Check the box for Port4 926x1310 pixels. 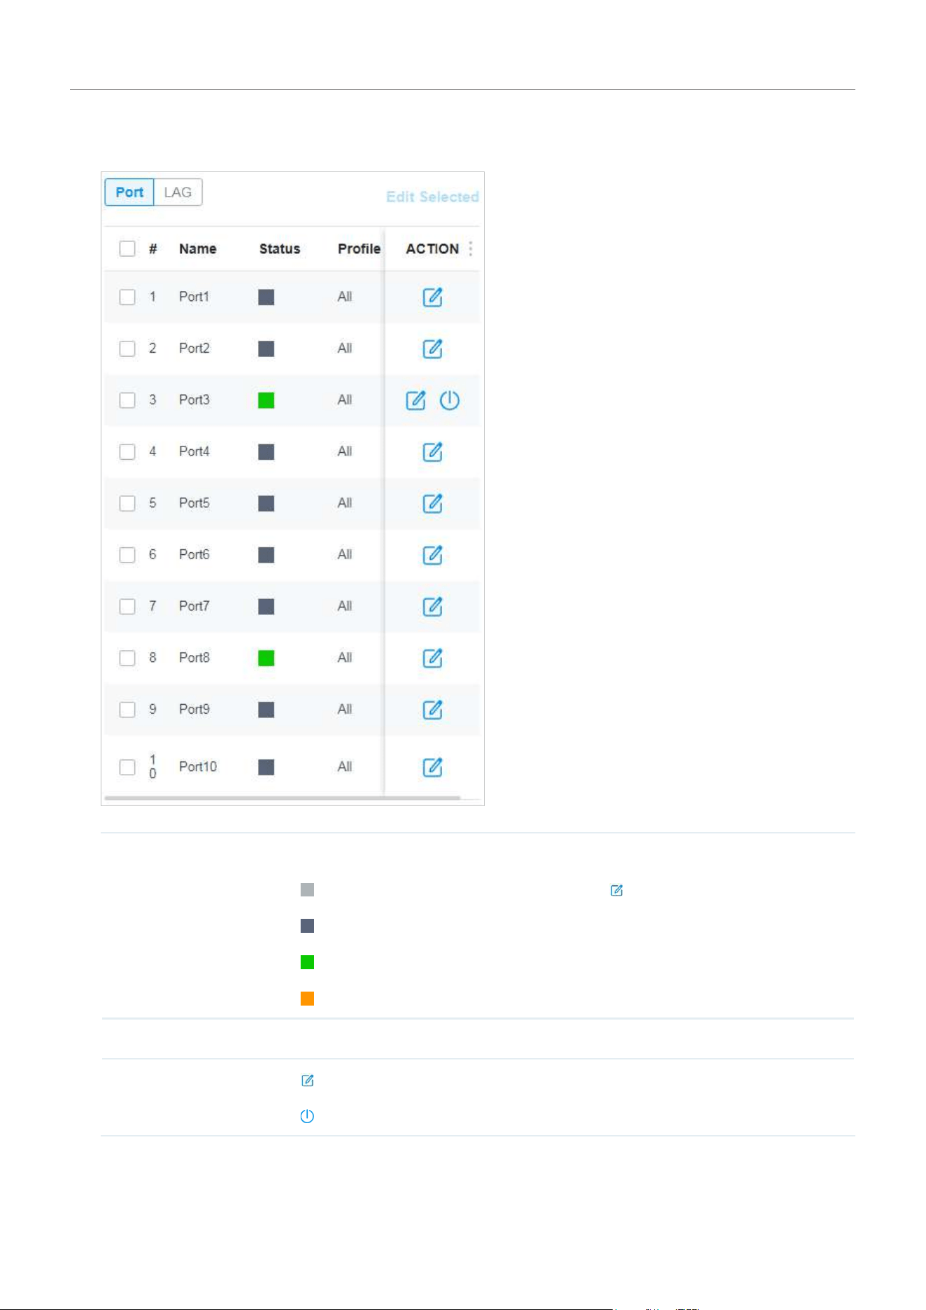127,451
